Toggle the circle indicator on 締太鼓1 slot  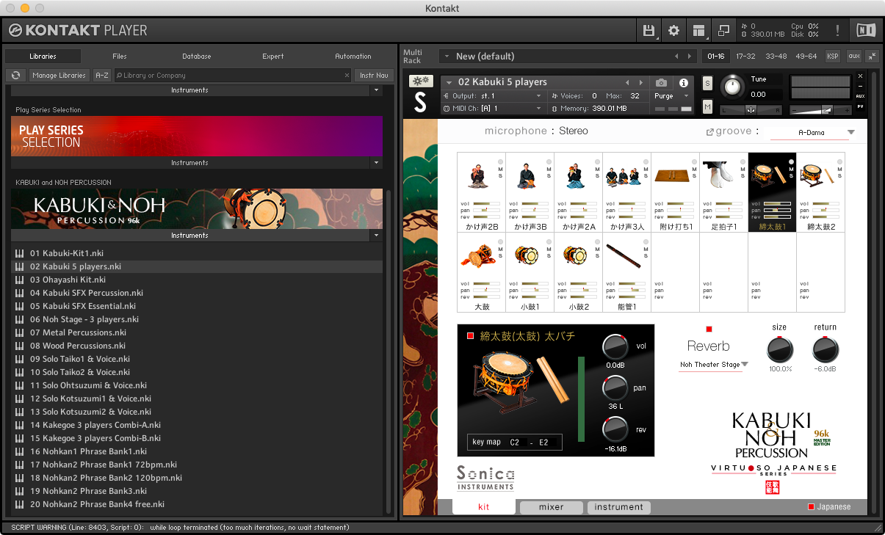791,162
